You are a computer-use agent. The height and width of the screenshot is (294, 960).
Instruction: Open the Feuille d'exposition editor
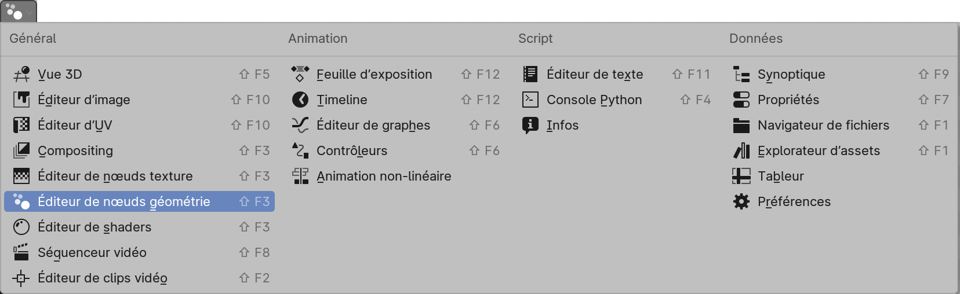pyautogui.click(x=374, y=74)
